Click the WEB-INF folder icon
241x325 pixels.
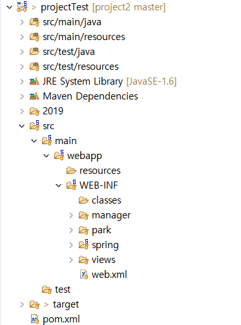pos(71,185)
